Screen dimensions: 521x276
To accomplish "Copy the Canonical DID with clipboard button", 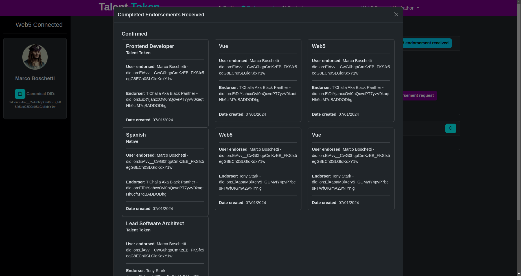I will 20,94.
